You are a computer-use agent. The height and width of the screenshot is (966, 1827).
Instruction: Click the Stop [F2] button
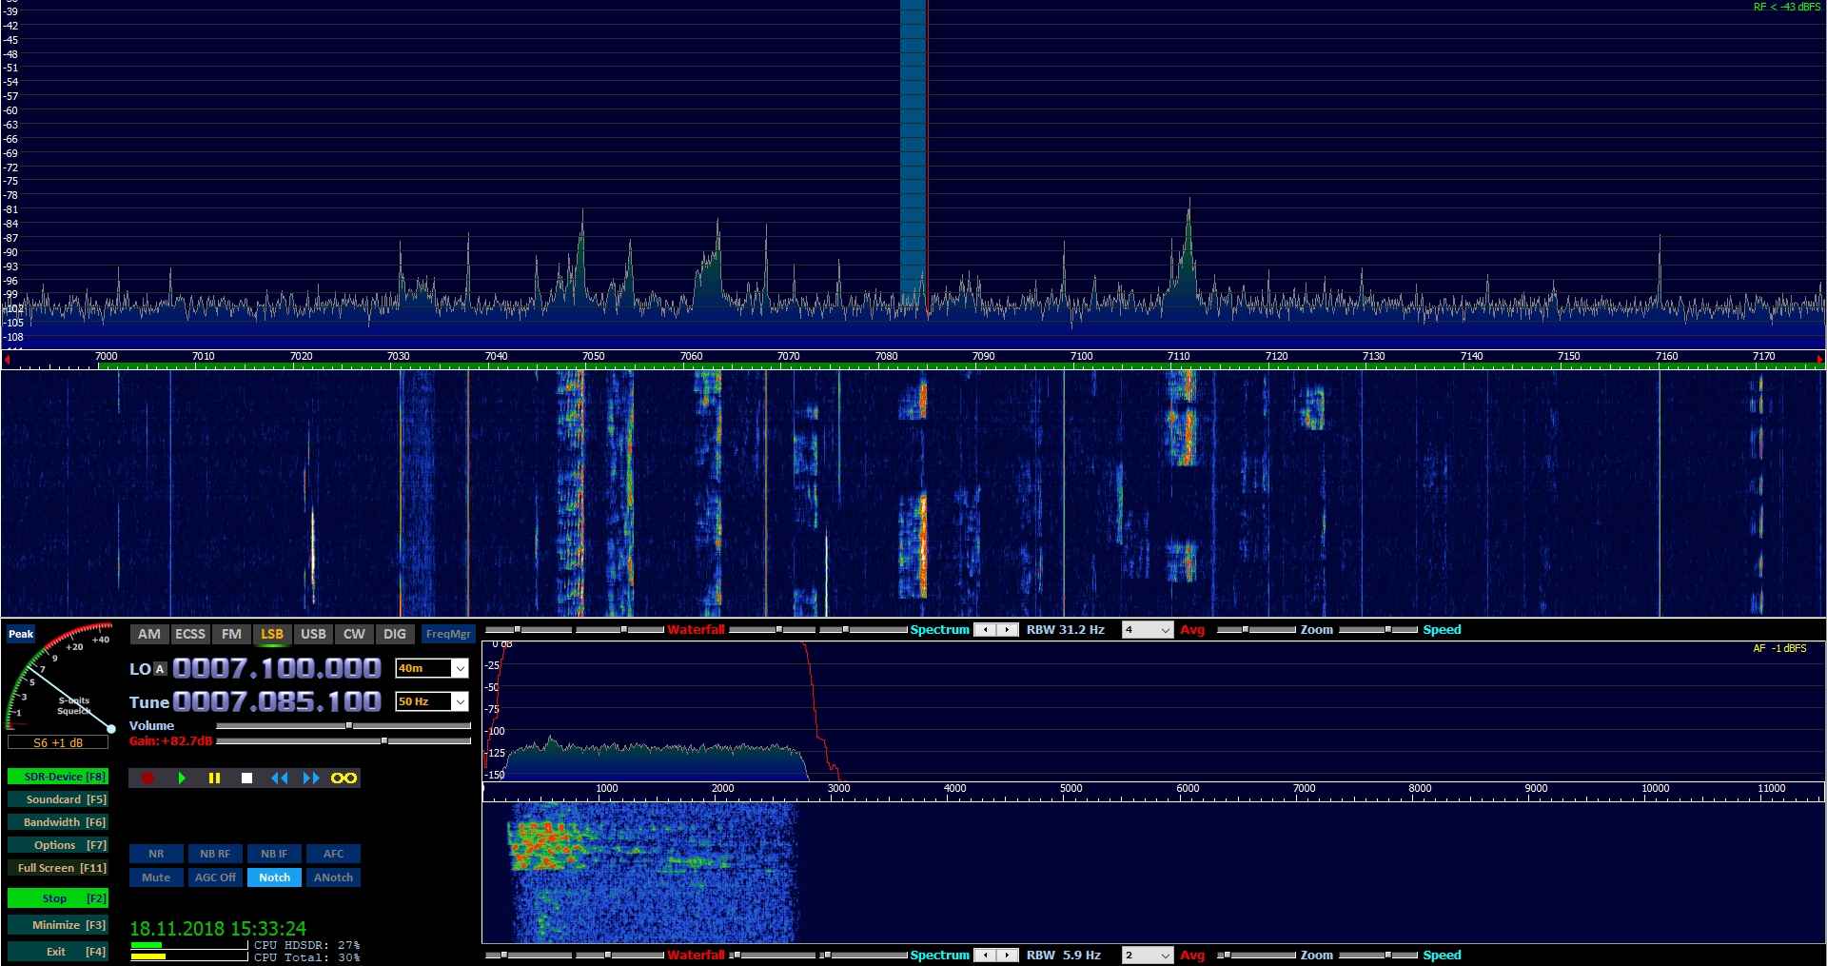click(x=58, y=898)
